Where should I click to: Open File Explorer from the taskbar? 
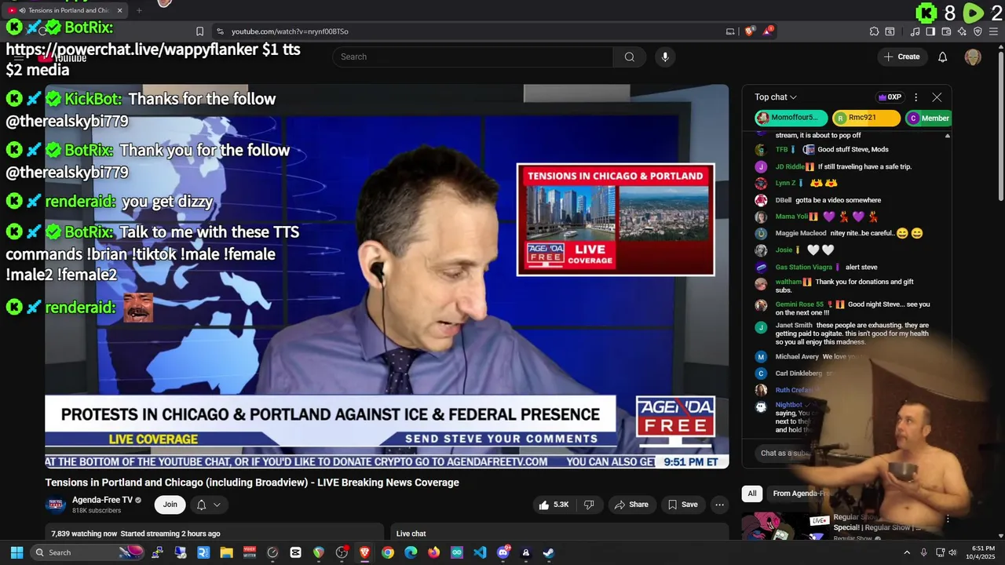click(226, 552)
